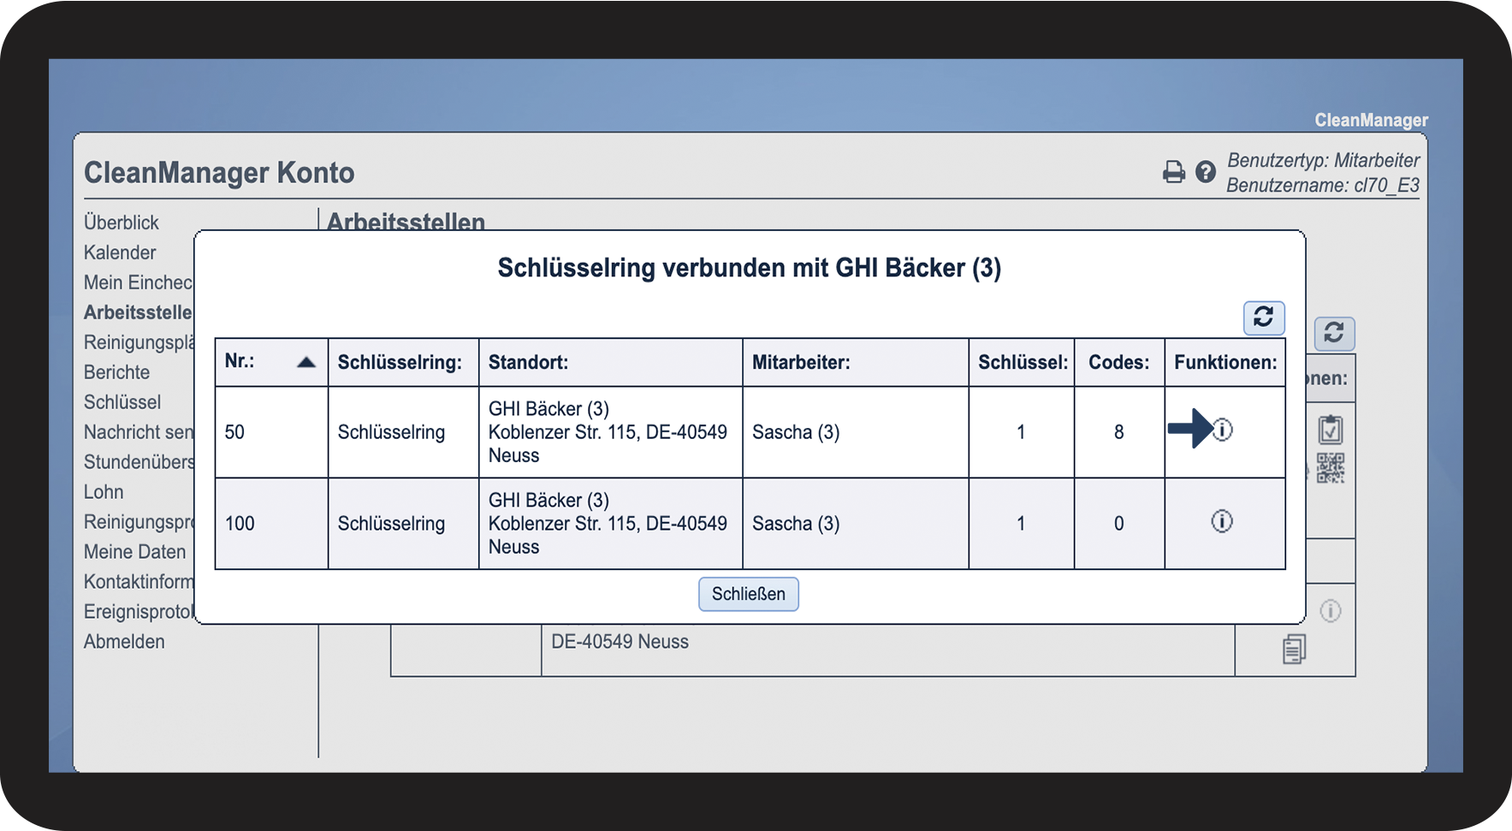Click the Schlüssel column header
Image resolution: width=1512 pixels, height=831 pixels.
coord(1023,362)
